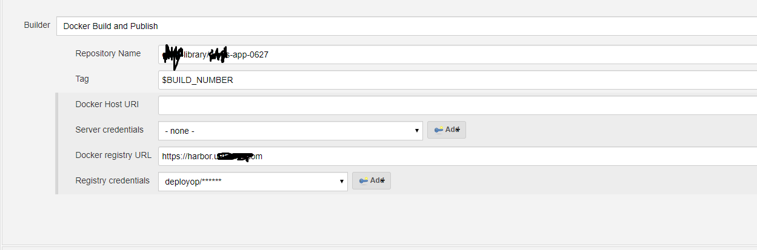Click the key icon beside Registry credentials
757x250 pixels.
coord(364,181)
